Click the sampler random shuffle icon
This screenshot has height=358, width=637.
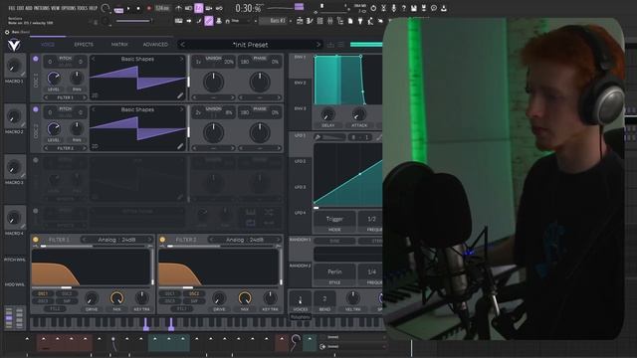click(269, 212)
